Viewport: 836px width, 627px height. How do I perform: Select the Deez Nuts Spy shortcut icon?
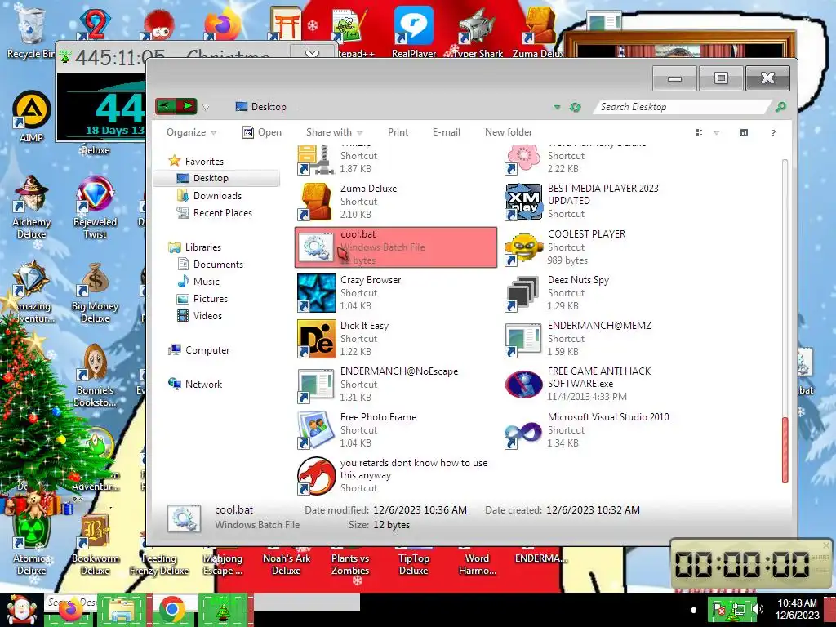click(523, 293)
